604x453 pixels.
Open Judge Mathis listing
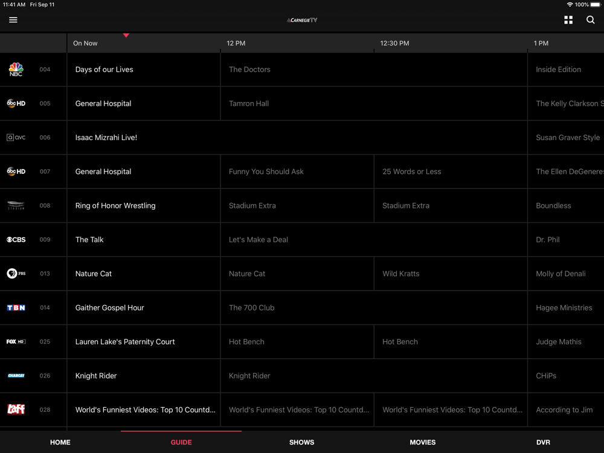point(566,342)
